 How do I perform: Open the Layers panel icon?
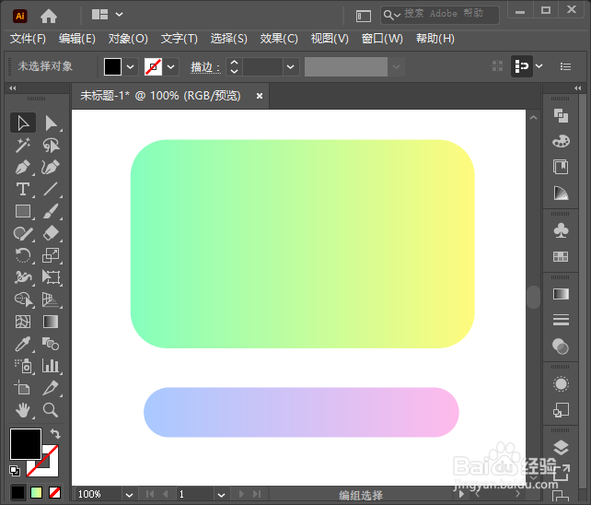561,448
